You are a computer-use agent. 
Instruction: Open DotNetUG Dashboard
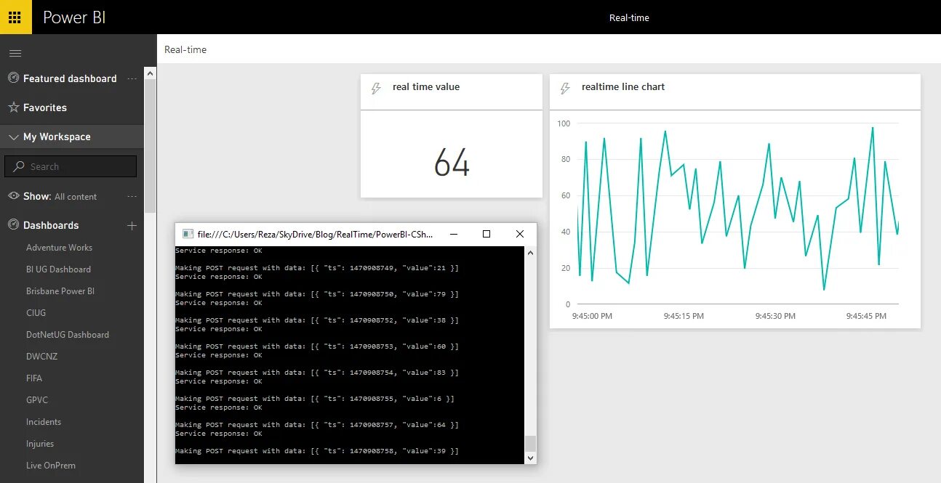[68, 335]
